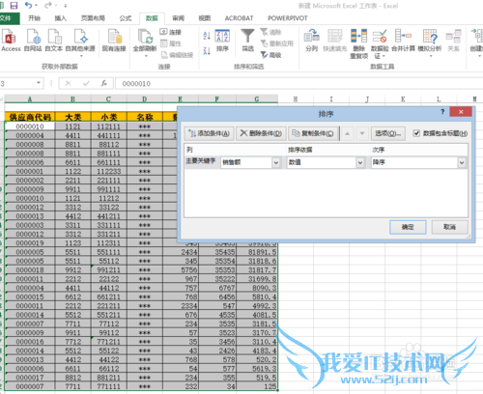
Task: Move sort level up arrow
Action: (347, 133)
